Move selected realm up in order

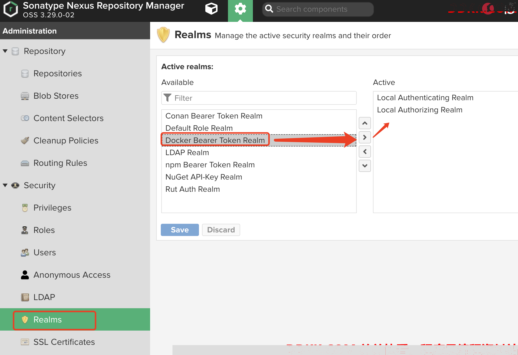tap(365, 123)
